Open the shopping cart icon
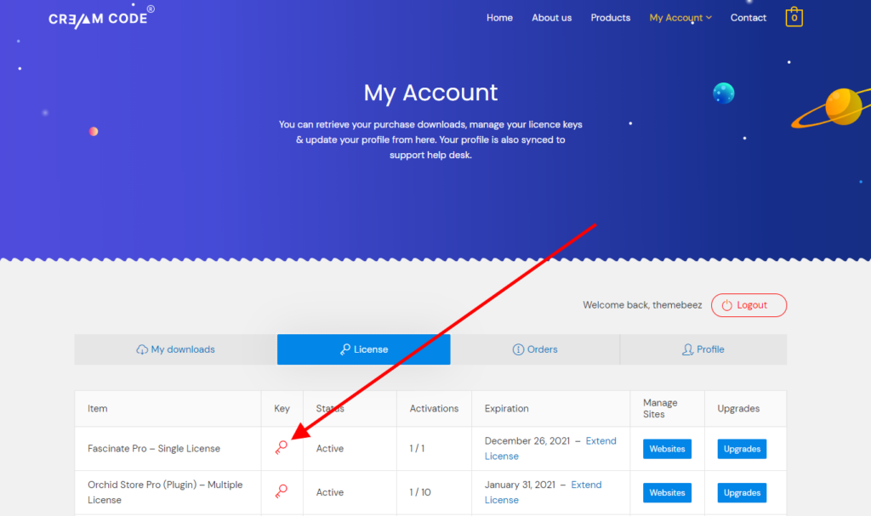 [x=794, y=17]
